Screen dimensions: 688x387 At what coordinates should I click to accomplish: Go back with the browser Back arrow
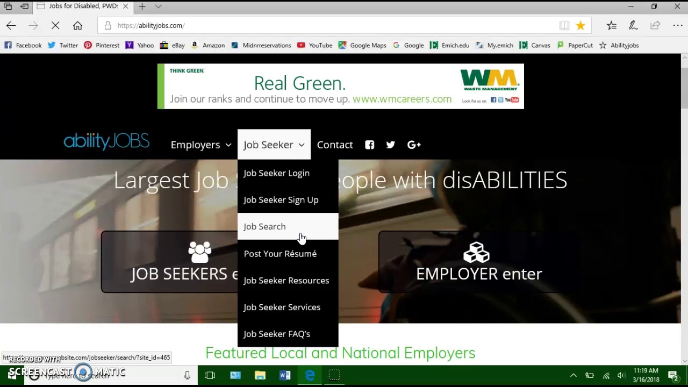click(x=11, y=25)
